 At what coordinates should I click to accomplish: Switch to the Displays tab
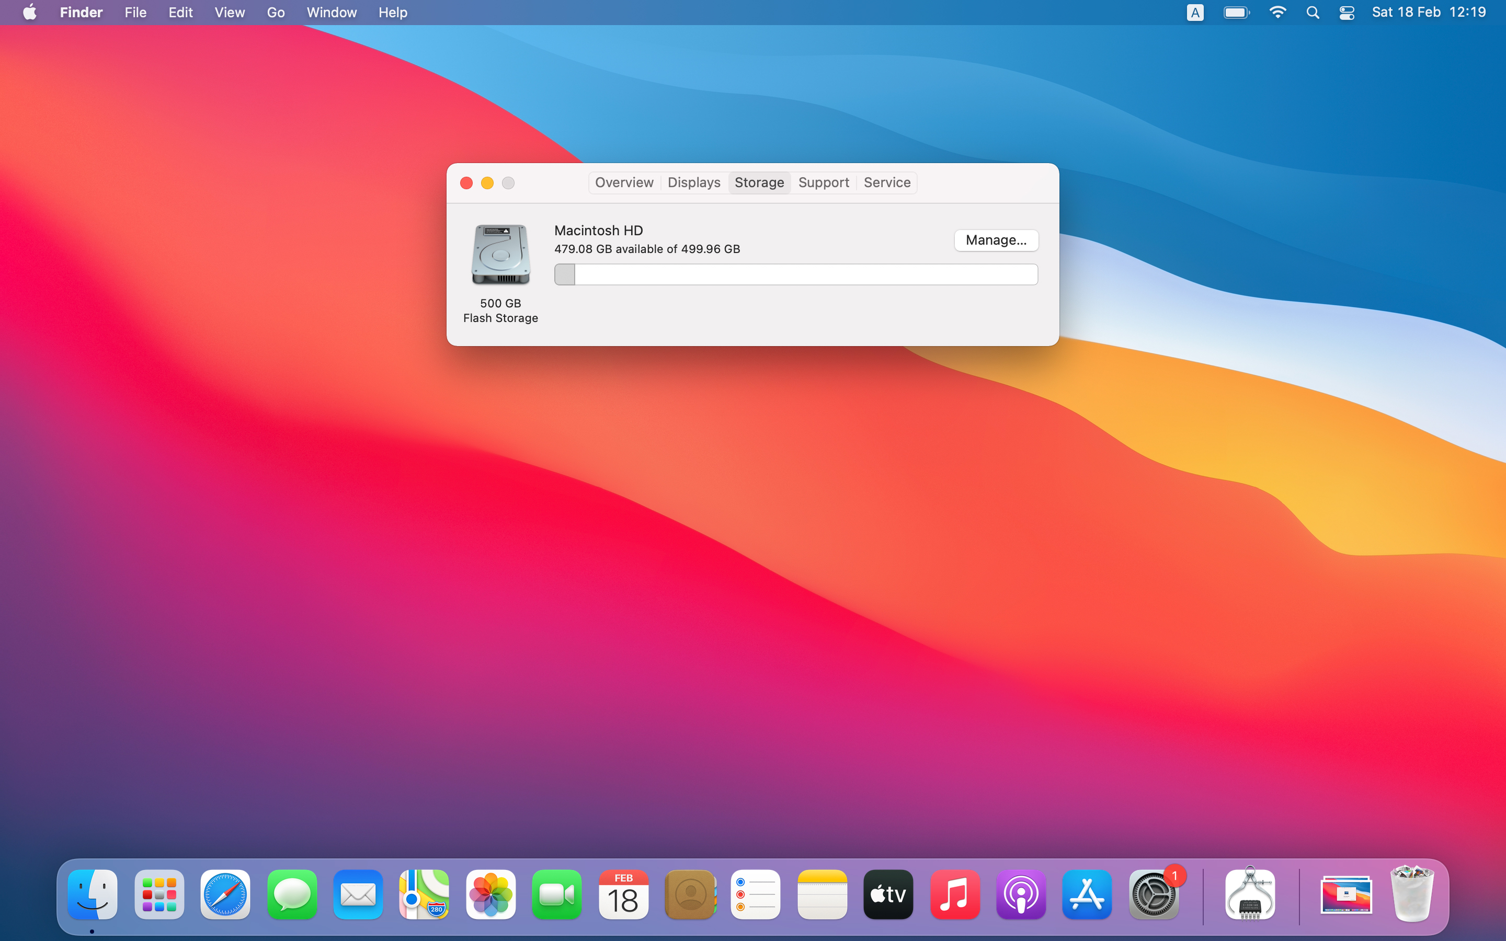coord(693,182)
